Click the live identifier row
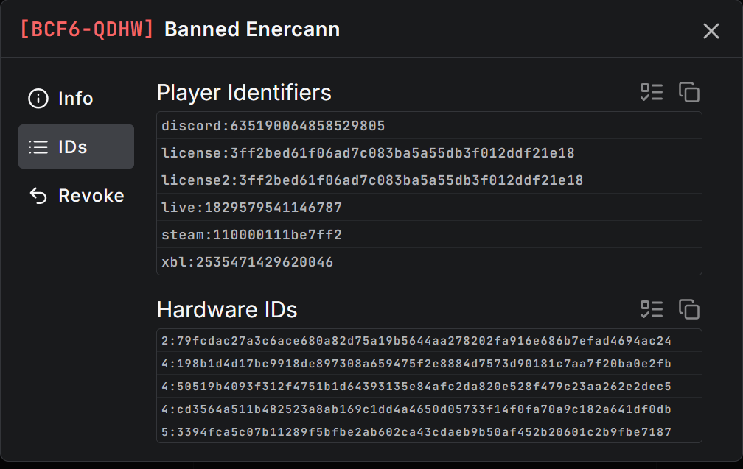 [x=429, y=208]
